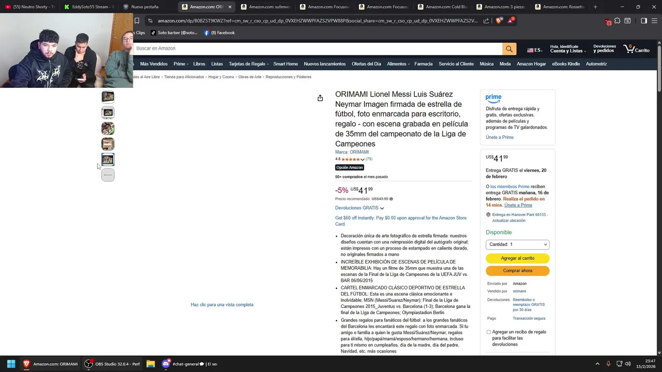Click the Buscar en Amazon search field
The width and height of the screenshot is (662, 372).
point(318,49)
